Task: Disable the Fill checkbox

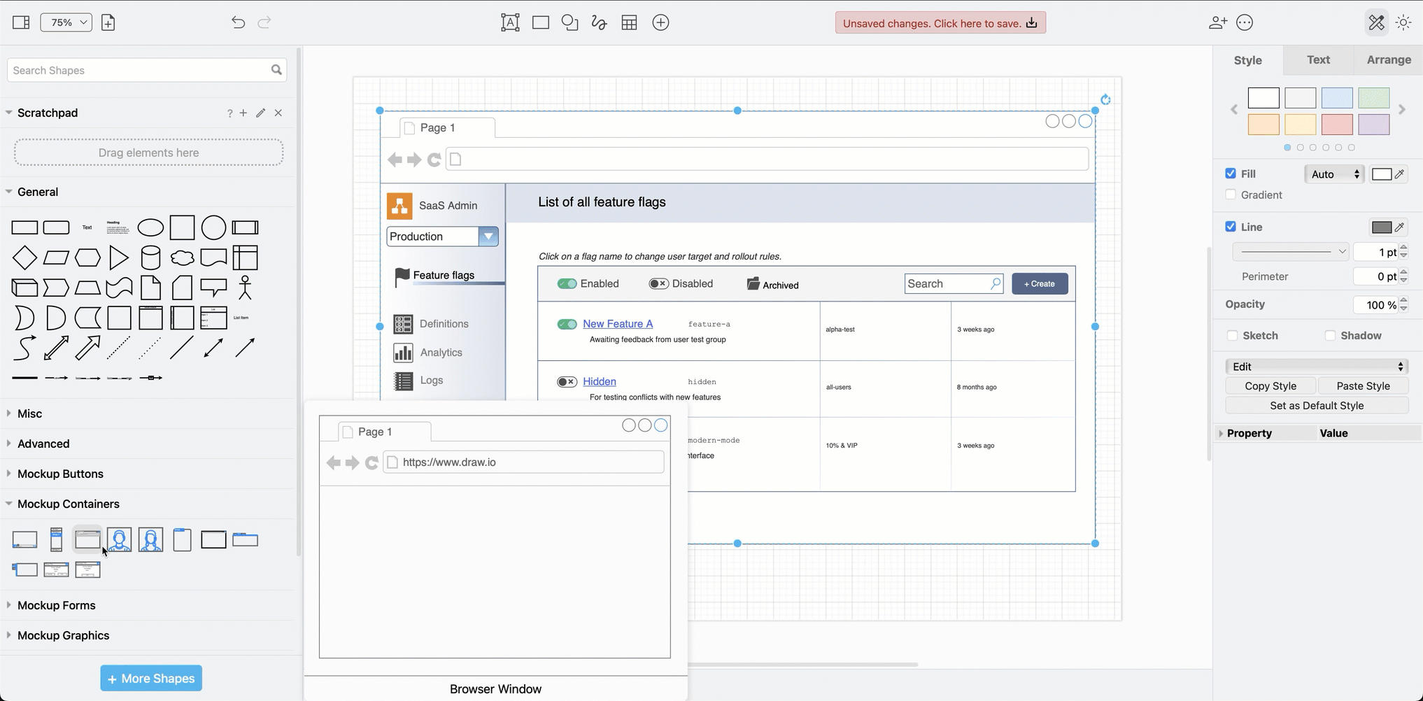Action: tap(1230, 174)
